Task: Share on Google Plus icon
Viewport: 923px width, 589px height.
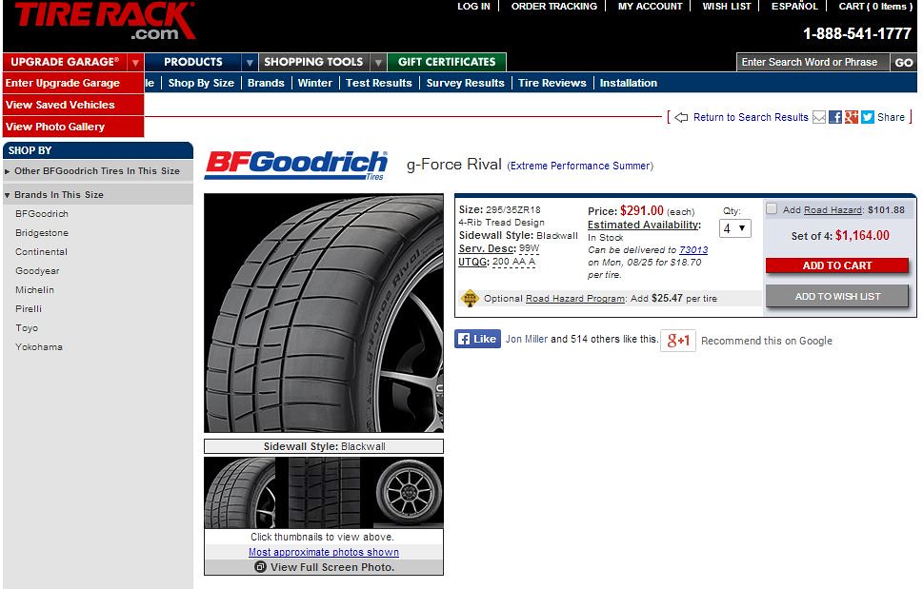Action: pos(851,117)
